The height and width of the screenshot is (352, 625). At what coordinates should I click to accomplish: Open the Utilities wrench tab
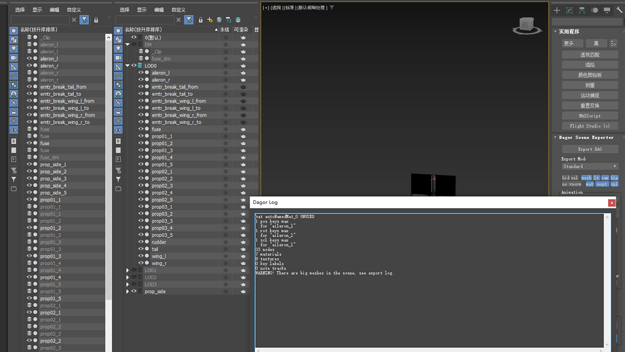tap(619, 10)
